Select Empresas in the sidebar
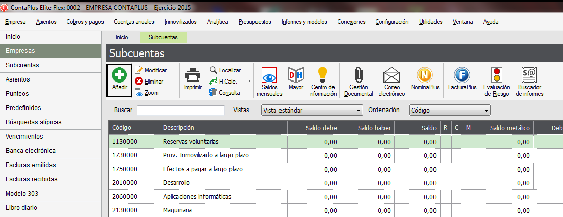563x217 pixels. pos(50,51)
